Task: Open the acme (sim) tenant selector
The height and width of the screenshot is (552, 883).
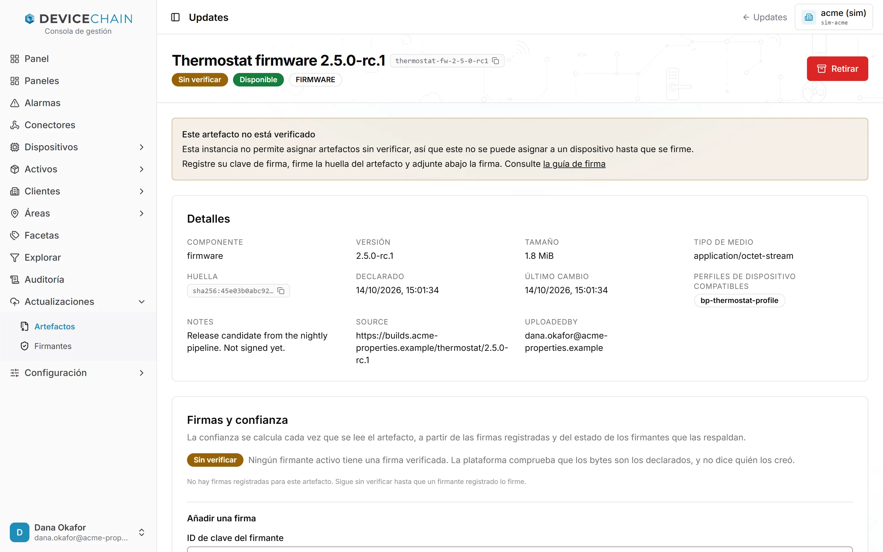Action: (834, 17)
